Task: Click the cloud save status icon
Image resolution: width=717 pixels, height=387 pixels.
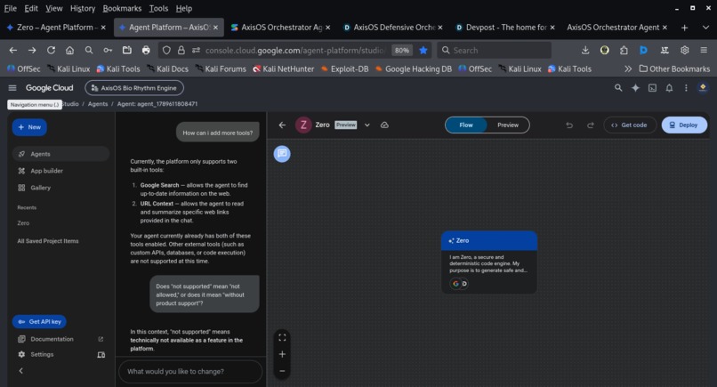Action: coord(384,125)
